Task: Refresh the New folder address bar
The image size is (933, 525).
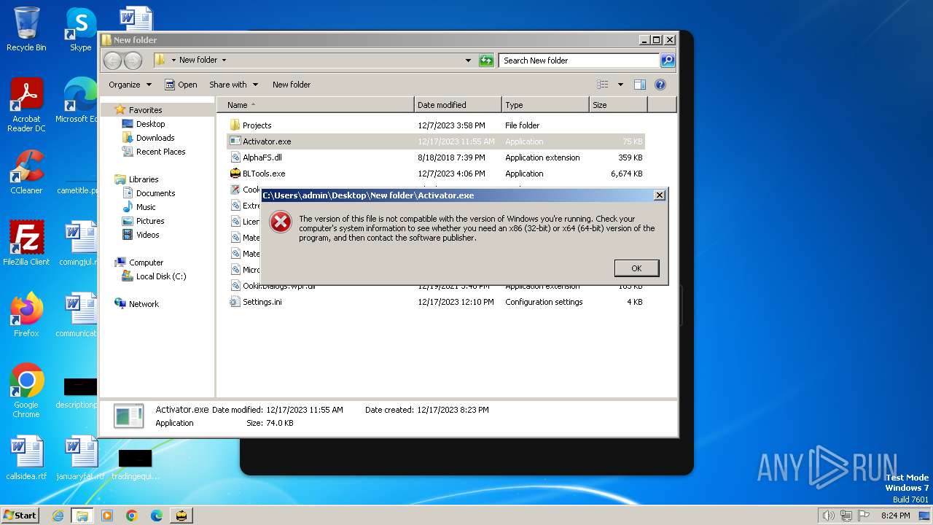Action: (486, 61)
